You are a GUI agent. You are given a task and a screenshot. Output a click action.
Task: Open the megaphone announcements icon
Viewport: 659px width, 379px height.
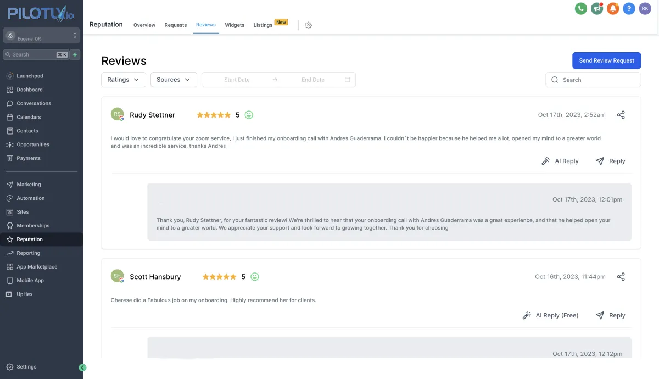(597, 8)
